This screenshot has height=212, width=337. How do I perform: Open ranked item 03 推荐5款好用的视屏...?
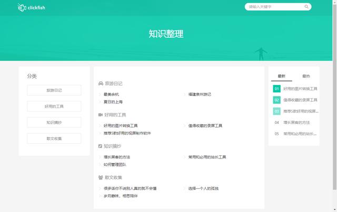pyautogui.click(x=296, y=111)
